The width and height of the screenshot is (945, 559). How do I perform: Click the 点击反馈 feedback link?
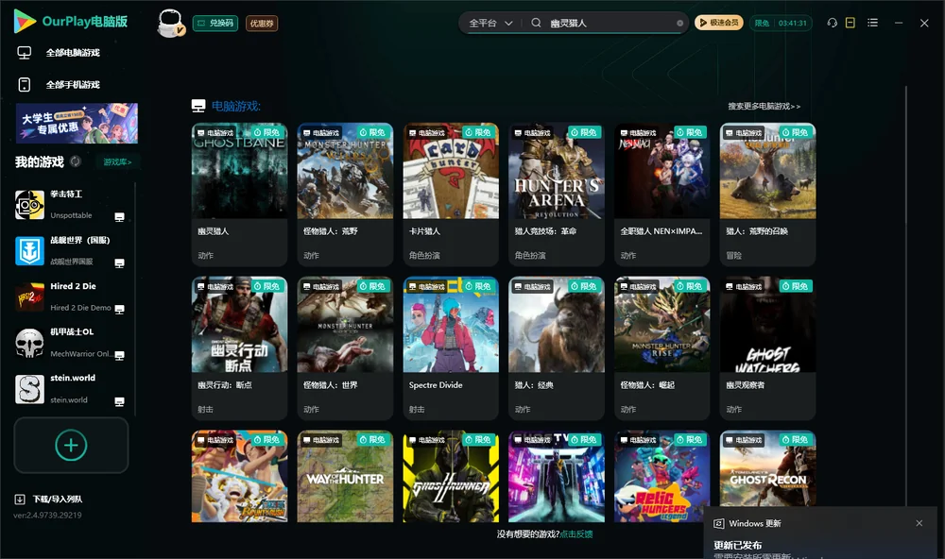pyautogui.click(x=576, y=534)
